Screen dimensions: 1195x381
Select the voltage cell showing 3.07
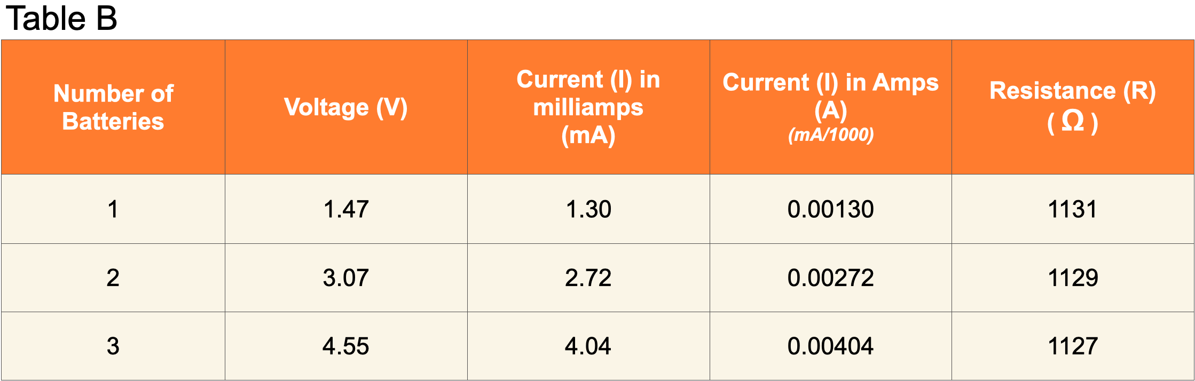pos(346,278)
